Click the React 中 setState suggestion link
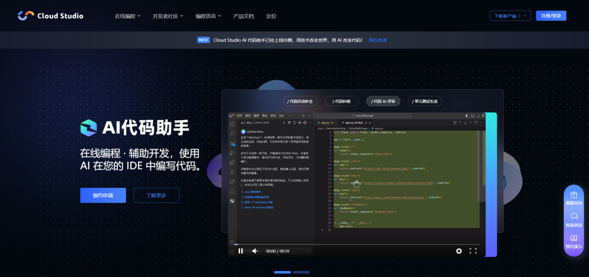The width and height of the screenshot is (589, 277). [257, 207]
